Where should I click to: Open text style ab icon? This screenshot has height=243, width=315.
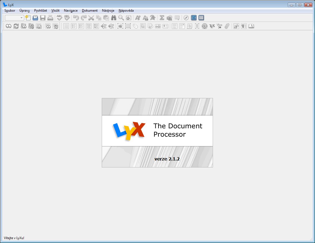pos(236,26)
